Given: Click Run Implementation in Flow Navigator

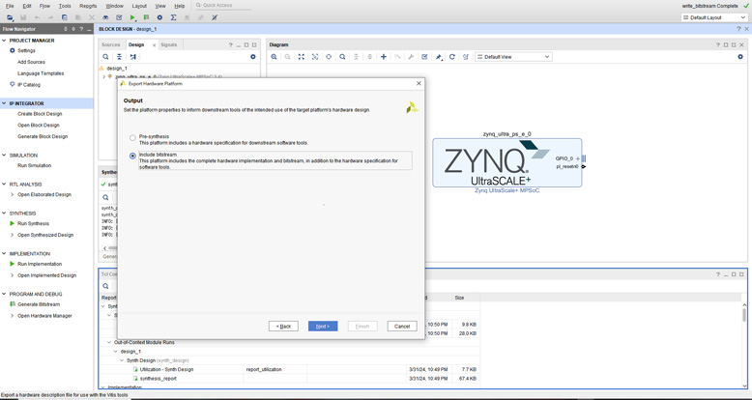Looking at the screenshot, I should coord(40,264).
